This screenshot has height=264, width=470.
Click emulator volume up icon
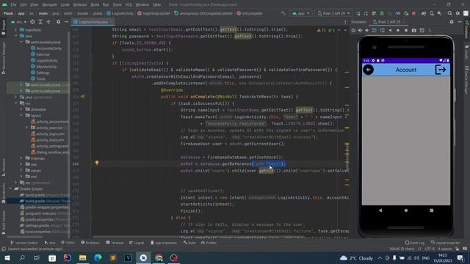361,30
